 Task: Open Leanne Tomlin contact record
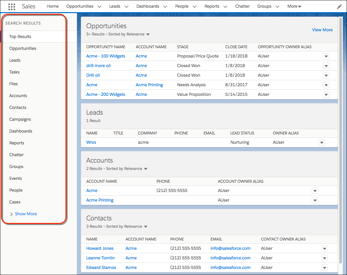coord(100,258)
